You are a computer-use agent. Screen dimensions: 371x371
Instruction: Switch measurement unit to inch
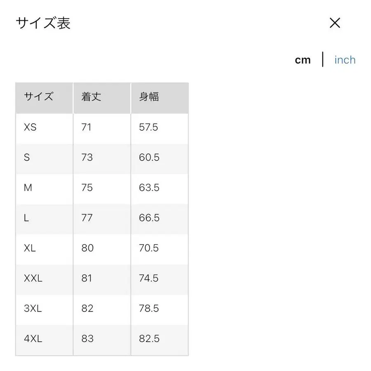(x=345, y=60)
